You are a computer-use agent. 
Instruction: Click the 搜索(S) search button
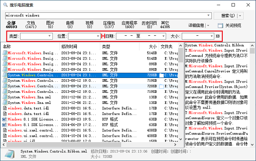pyautogui.click(x=228, y=16)
